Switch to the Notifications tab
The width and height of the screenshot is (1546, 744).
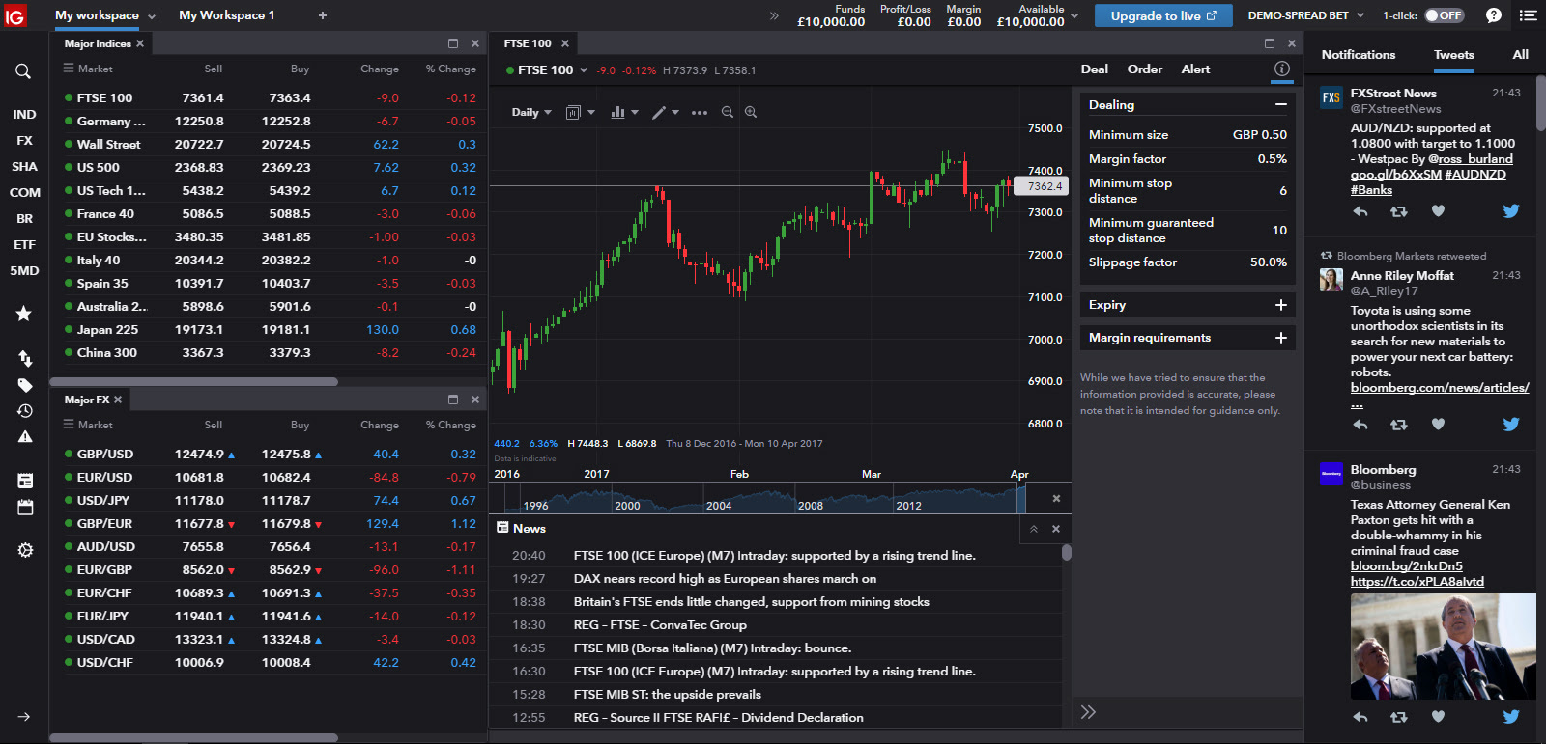tap(1359, 55)
